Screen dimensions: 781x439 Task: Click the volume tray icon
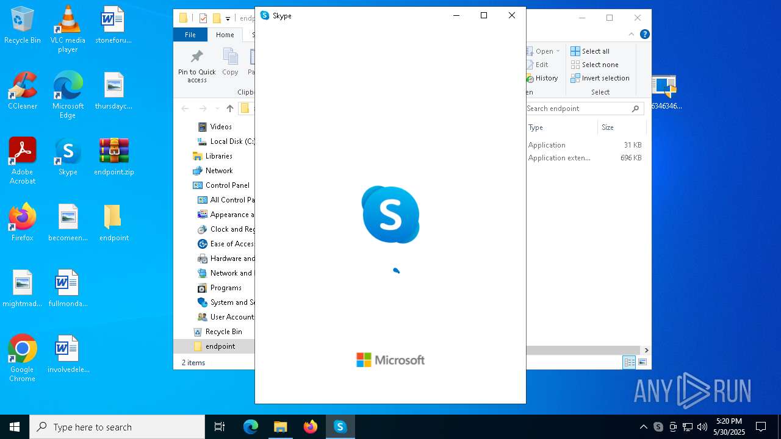pyautogui.click(x=702, y=427)
